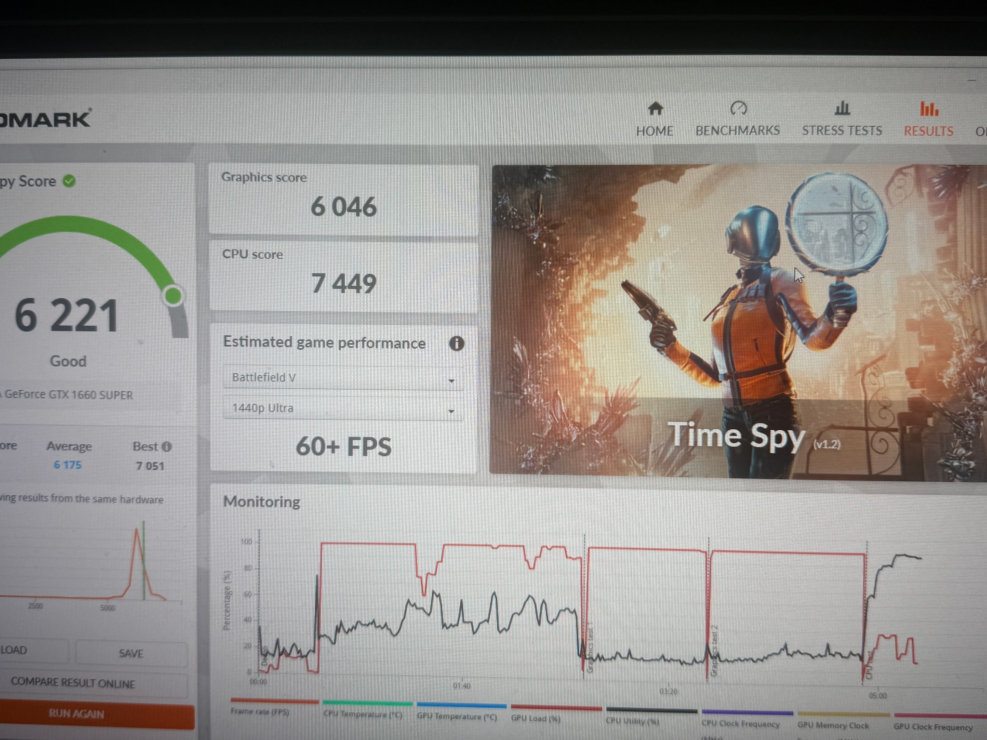Screen dimensions: 987x740
Task: Click the Best score value 7 051
Action: 150,466
